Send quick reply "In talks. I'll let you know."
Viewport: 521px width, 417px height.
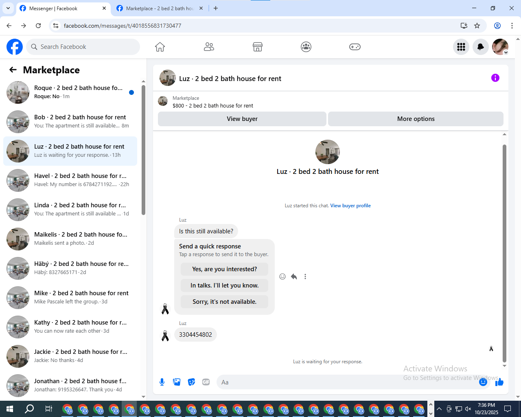pyautogui.click(x=224, y=285)
